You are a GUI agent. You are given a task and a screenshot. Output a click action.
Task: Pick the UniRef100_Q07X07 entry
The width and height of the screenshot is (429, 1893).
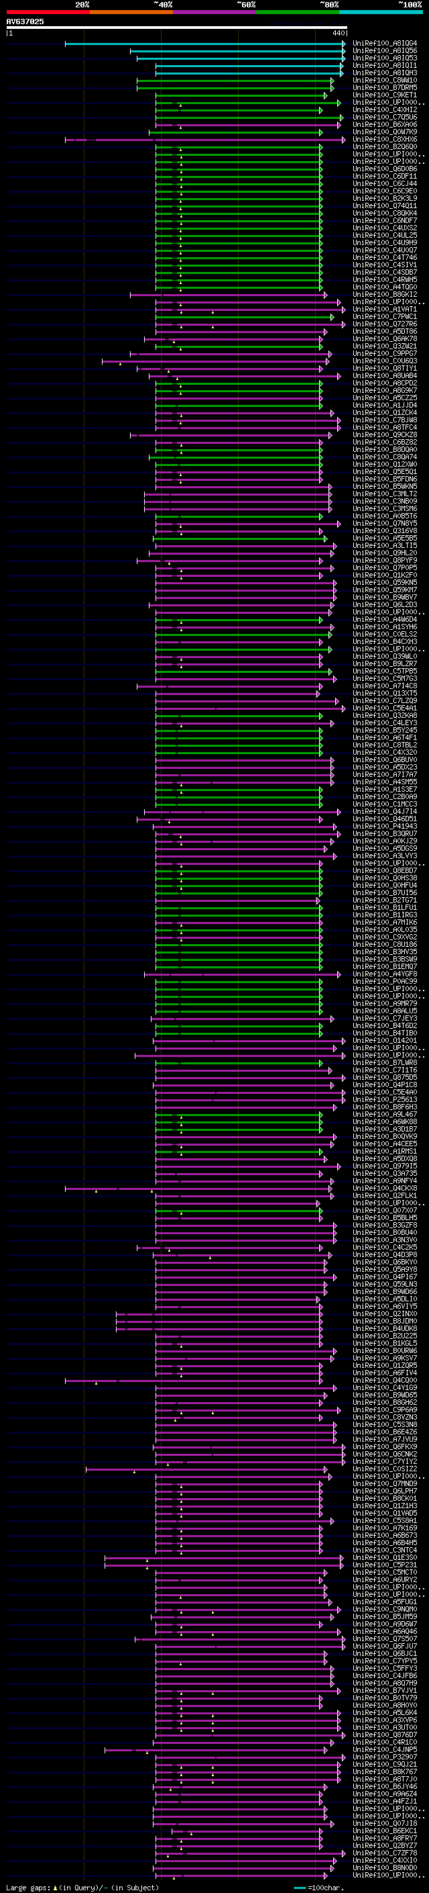[385, 1210]
